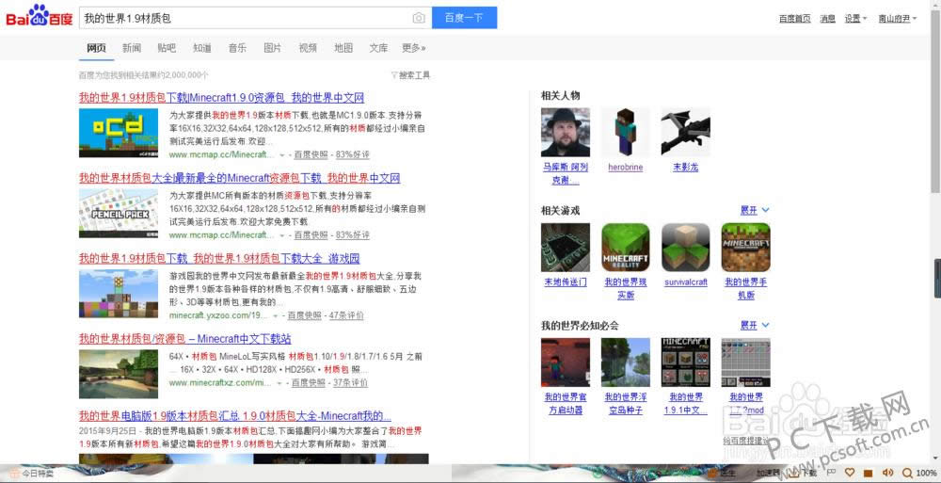The width and height of the screenshot is (941, 483).
Task: Open dropdown arrow beside www.minecraftxz.com URL
Action: [x=279, y=383]
